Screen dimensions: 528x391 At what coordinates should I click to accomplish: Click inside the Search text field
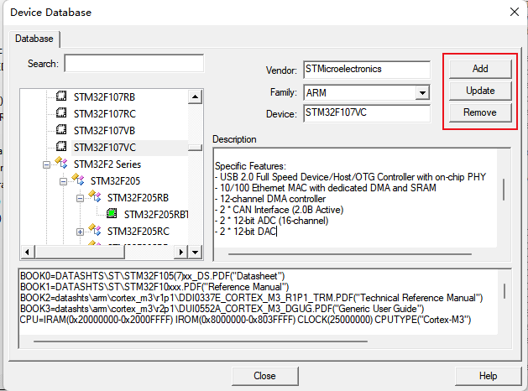click(133, 64)
